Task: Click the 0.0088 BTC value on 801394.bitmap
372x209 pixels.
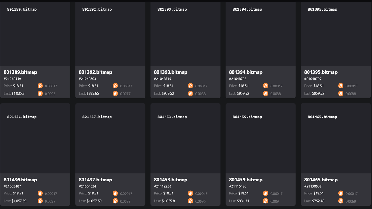Action: tap(275, 93)
